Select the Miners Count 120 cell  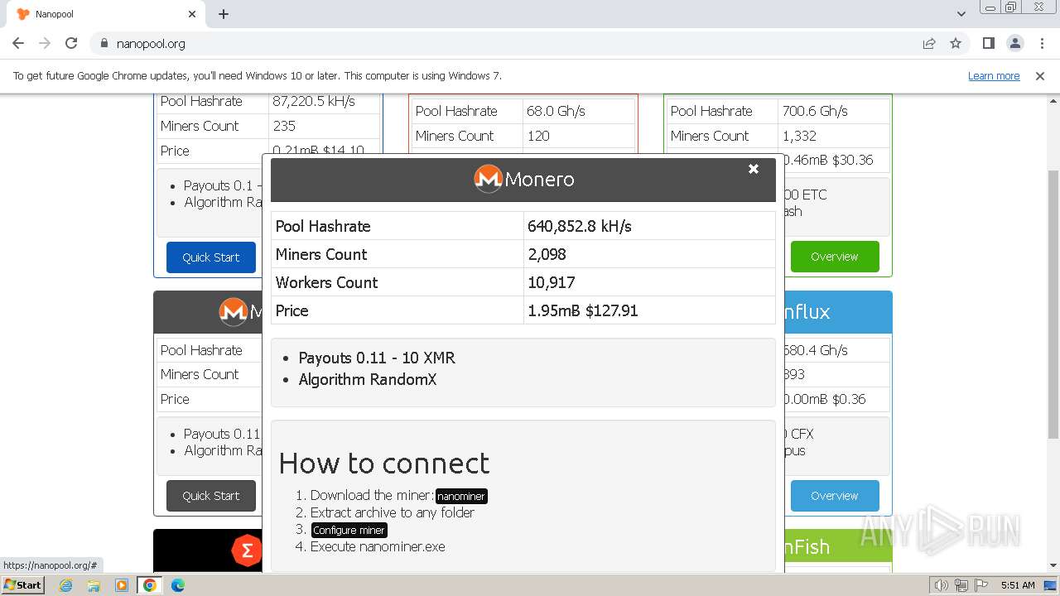tap(579, 136)
